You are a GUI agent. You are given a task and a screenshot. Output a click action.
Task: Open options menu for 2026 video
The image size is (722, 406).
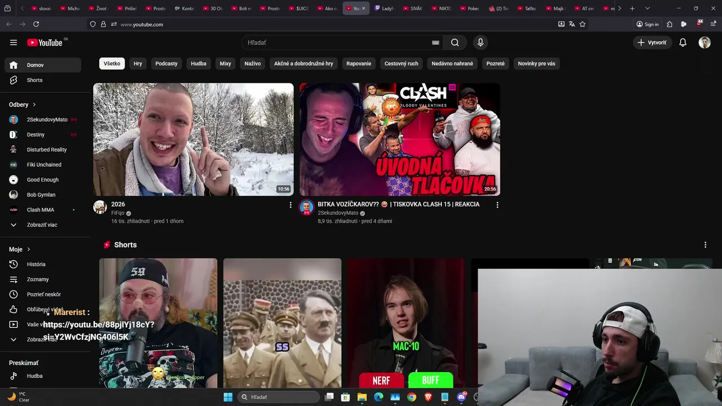290,205
